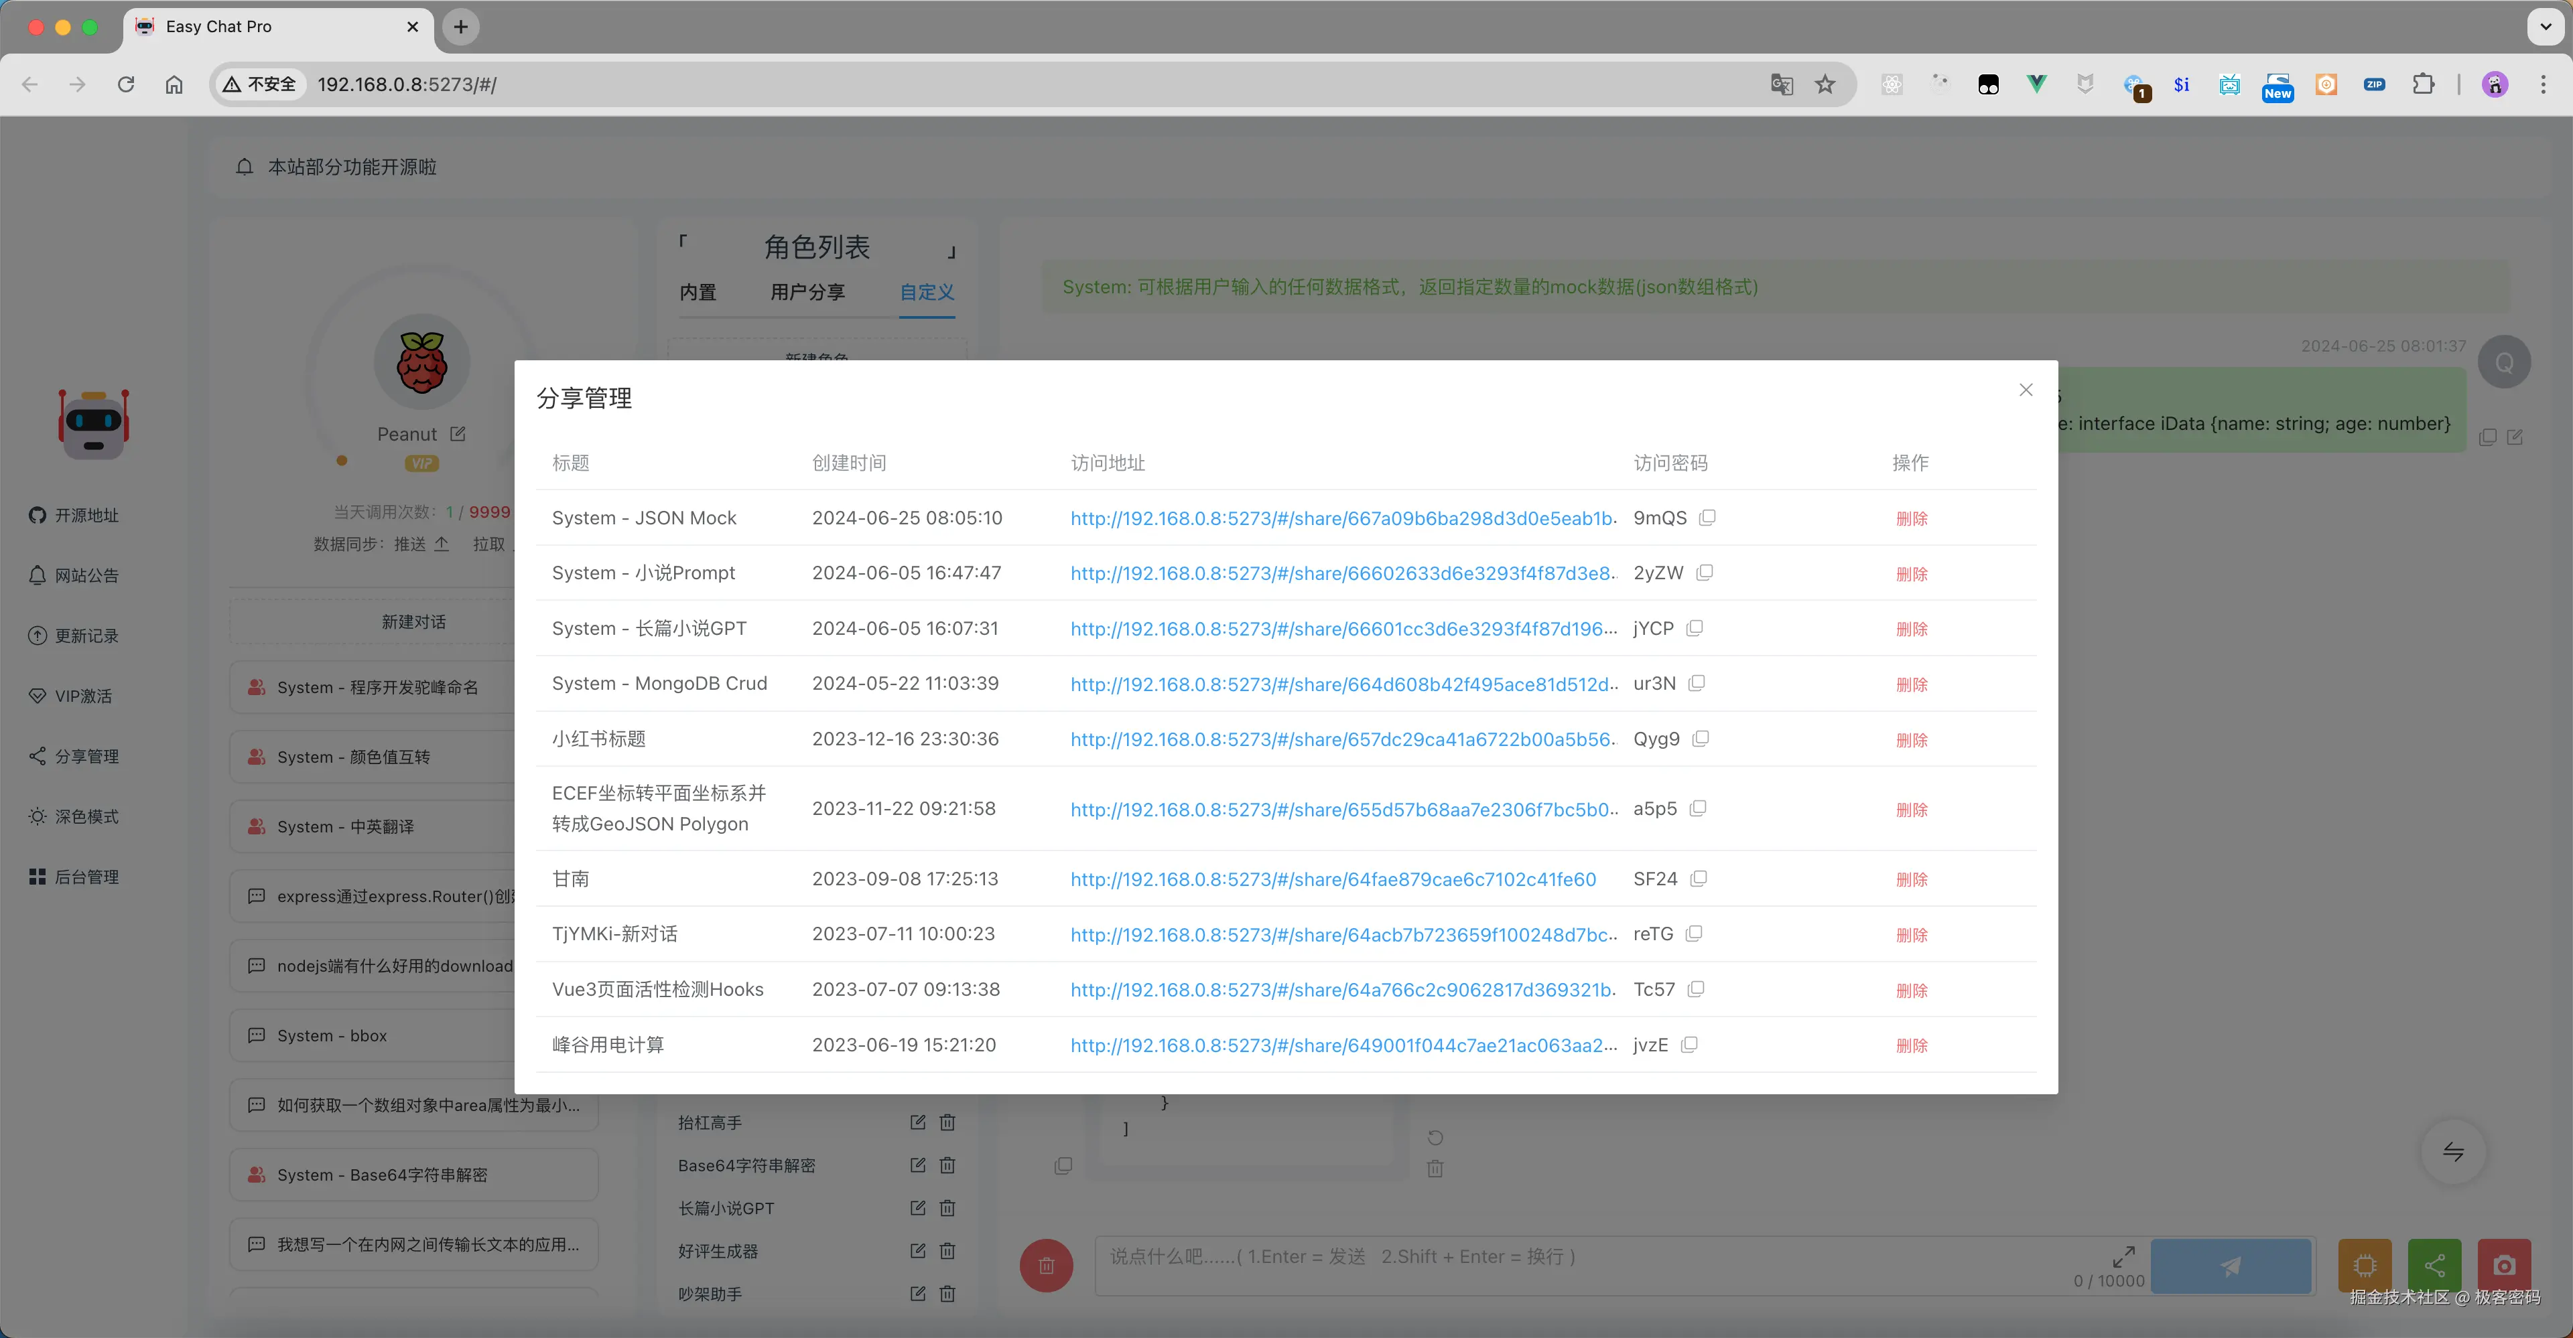This screenshot has width=2573, height=1338.
Task: View 网站公告 announcements via bell icon
Action: point(37,575)
